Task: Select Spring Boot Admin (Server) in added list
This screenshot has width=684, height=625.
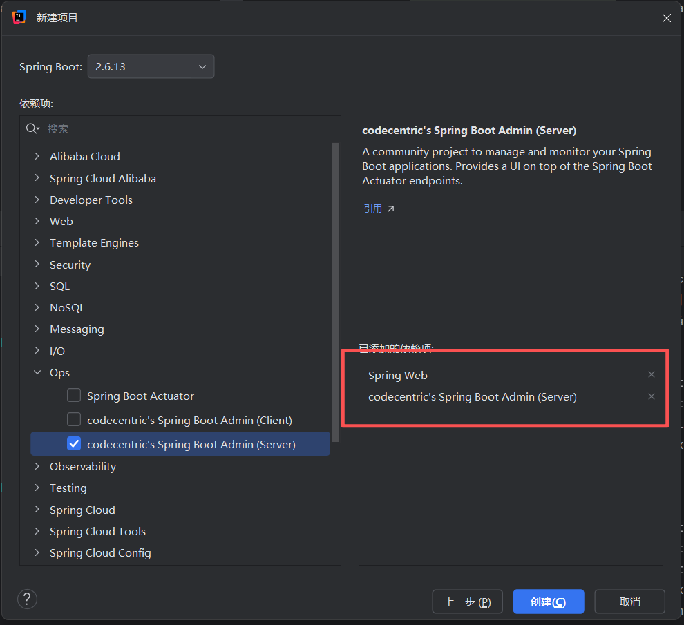Action: click(x=473, y=397)
